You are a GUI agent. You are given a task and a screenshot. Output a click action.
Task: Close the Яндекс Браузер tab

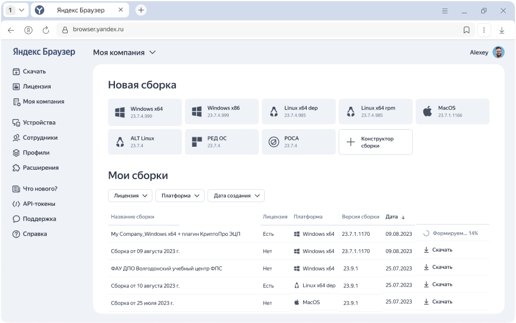point(120,10)
